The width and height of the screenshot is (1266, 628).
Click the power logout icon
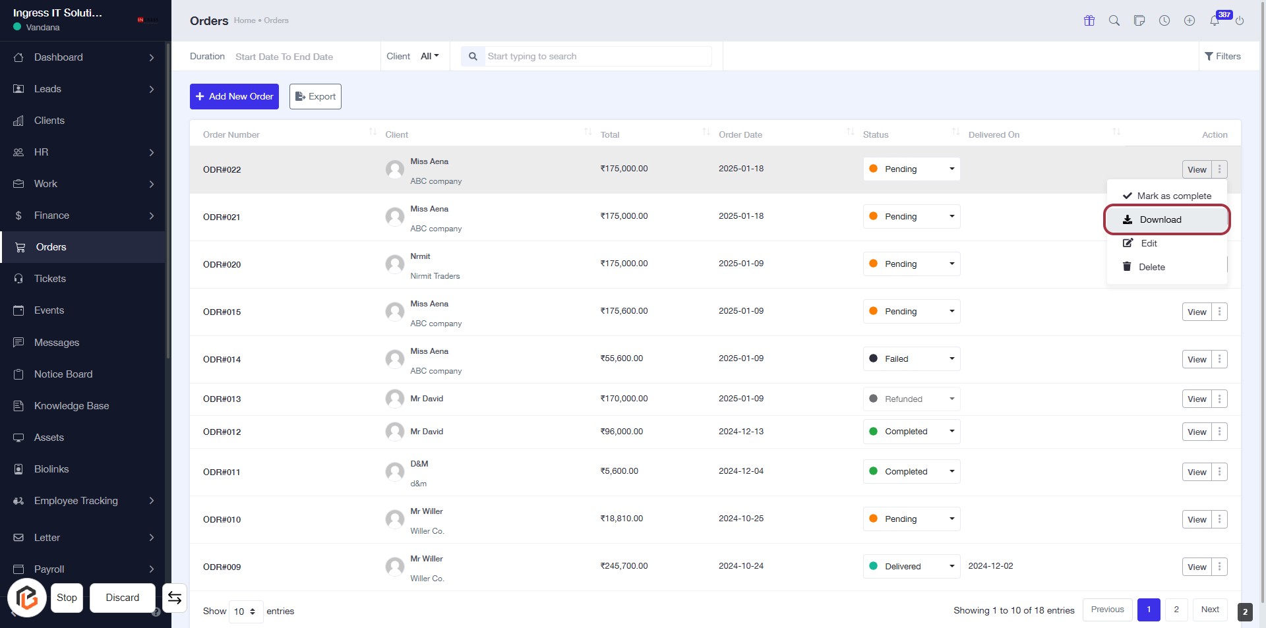1240,21
